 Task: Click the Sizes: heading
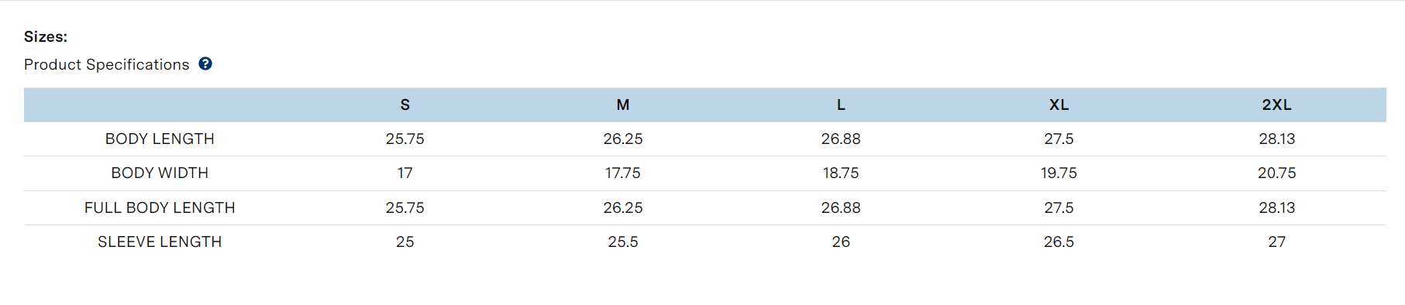pyautogui.click(x=46, y=37)
